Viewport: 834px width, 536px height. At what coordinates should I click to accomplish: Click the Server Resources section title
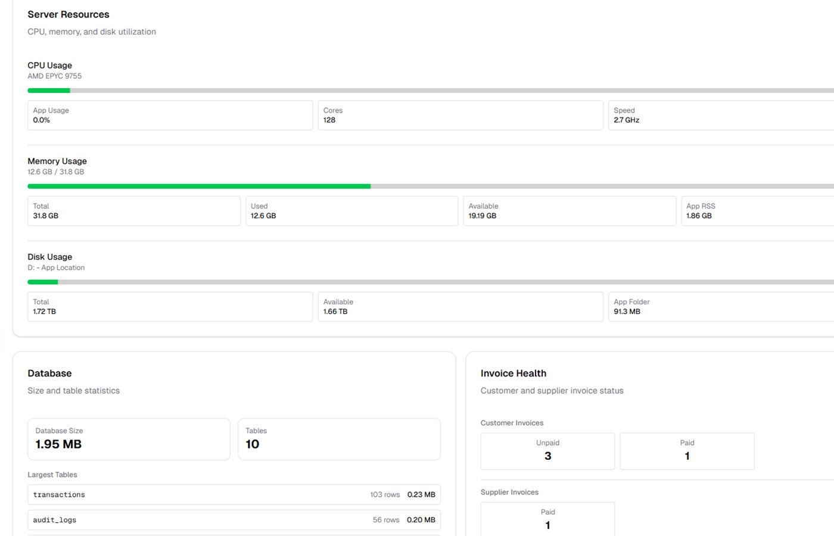(69, 14)
